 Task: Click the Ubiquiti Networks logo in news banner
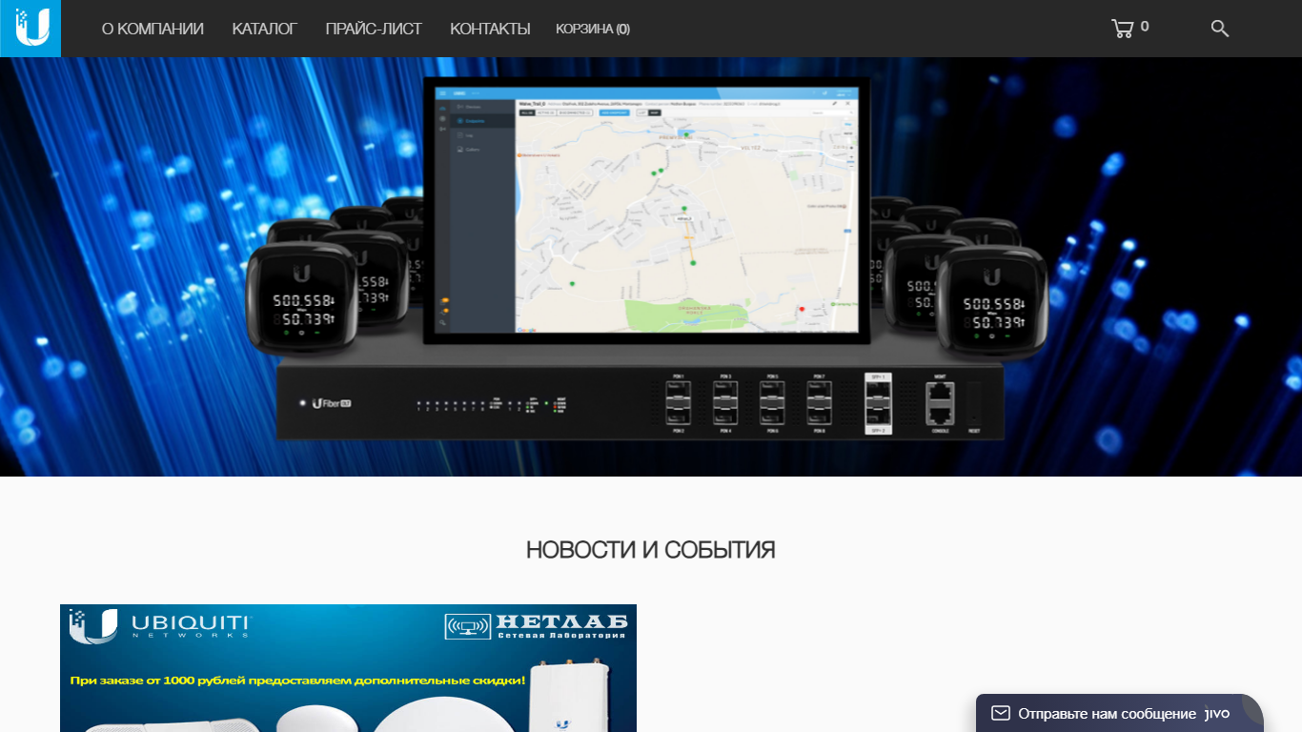pos(159,625)
